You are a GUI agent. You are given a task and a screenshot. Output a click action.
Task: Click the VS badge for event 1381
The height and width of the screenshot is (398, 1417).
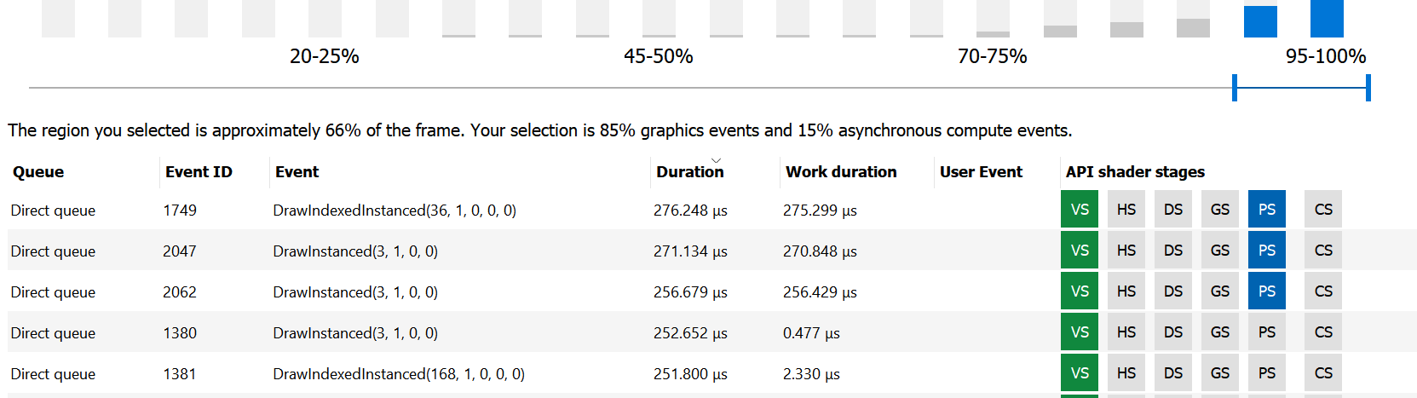click(1079, 373)
